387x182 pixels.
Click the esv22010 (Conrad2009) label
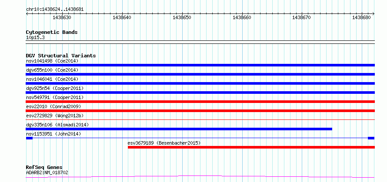point(53,106)
